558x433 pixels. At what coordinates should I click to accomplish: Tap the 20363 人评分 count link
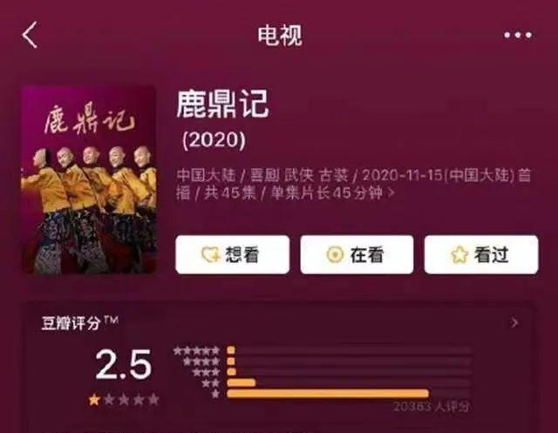432,407
